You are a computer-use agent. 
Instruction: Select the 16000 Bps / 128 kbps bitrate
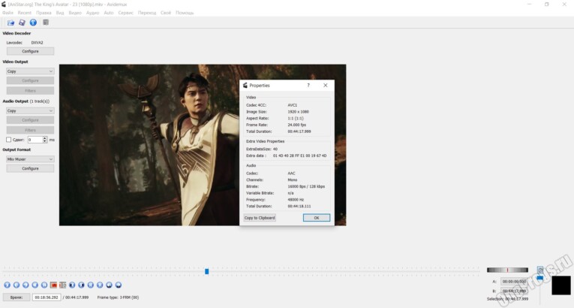click(306, 186)
